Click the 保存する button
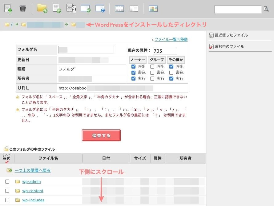Viewport: 274px width, 206px height. (x=101, y=135)
